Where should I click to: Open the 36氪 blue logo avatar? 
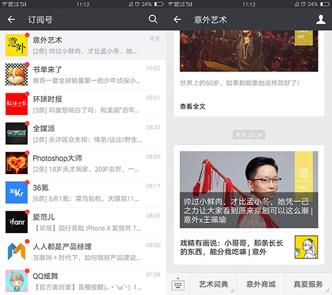point(17,192)
